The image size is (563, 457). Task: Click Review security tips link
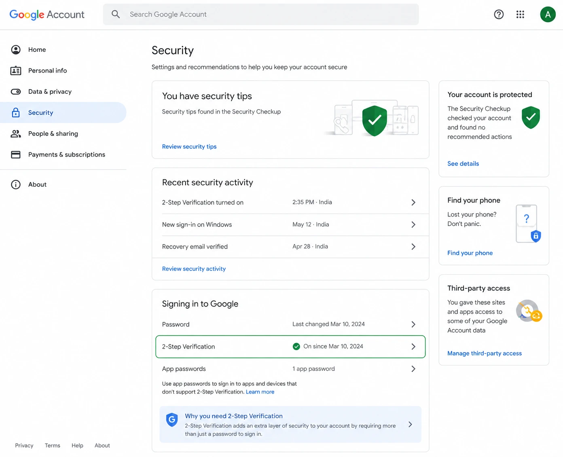coord(189,147)
